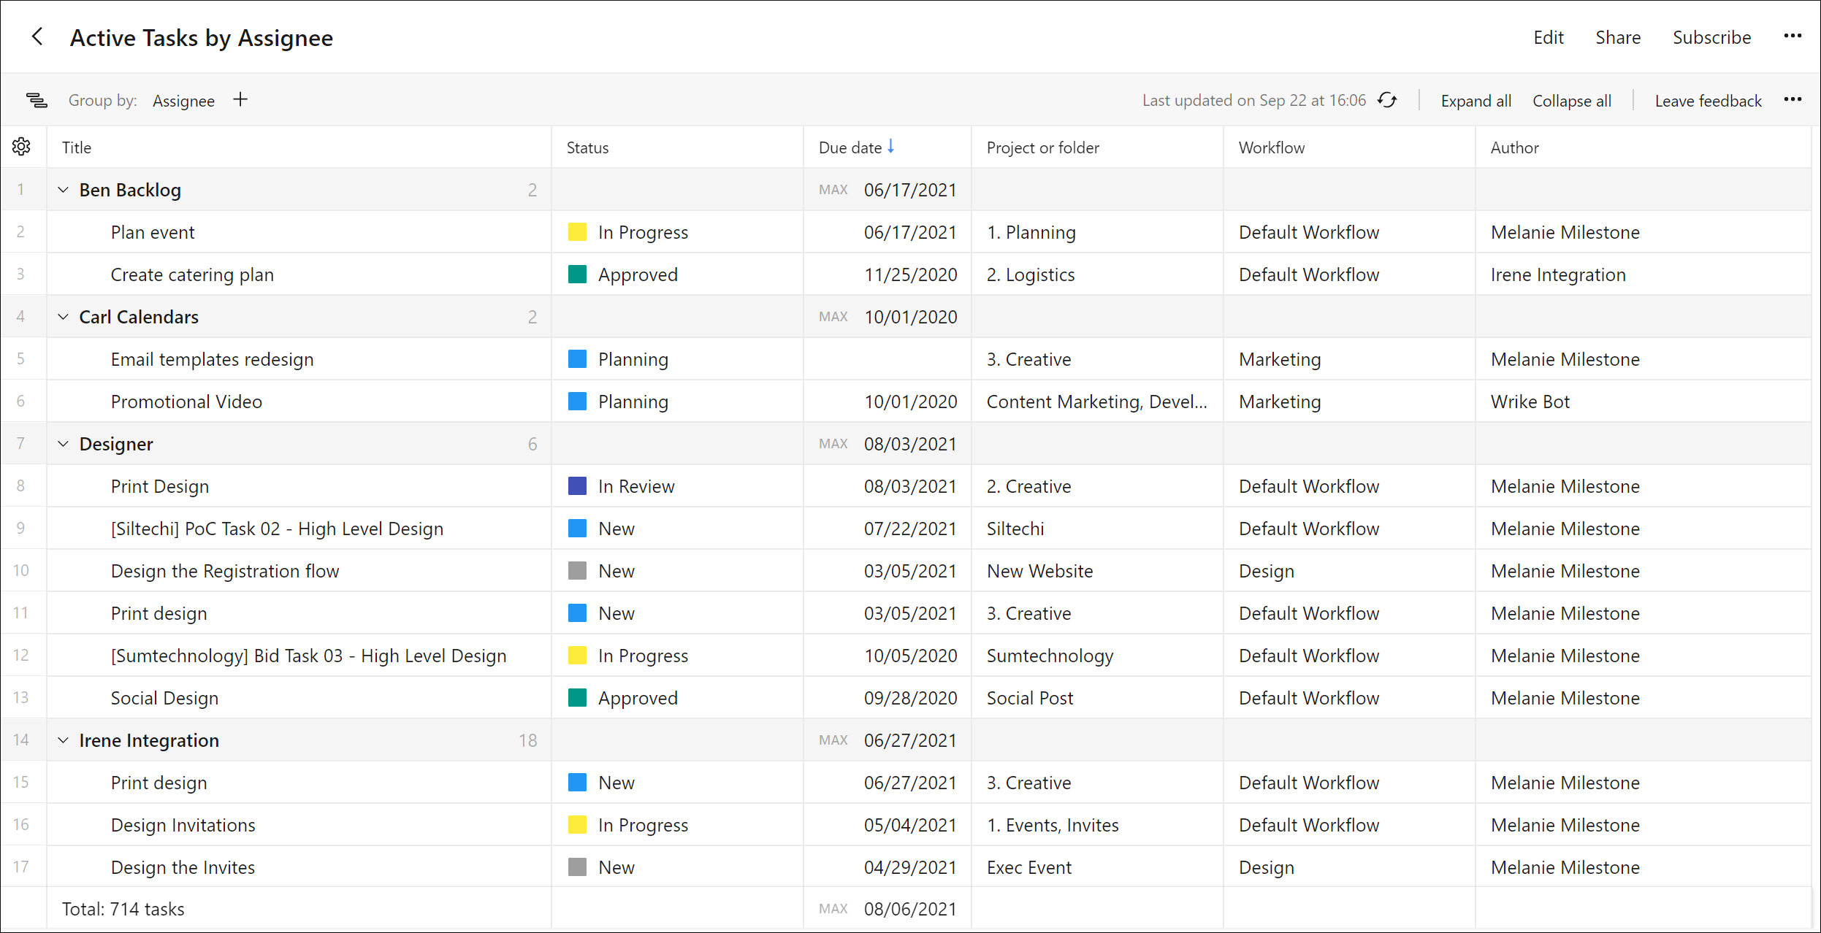Screen dimensions: 1821x933
Task: Open toolbar more options ellipsis
Action: [1793, 100]
